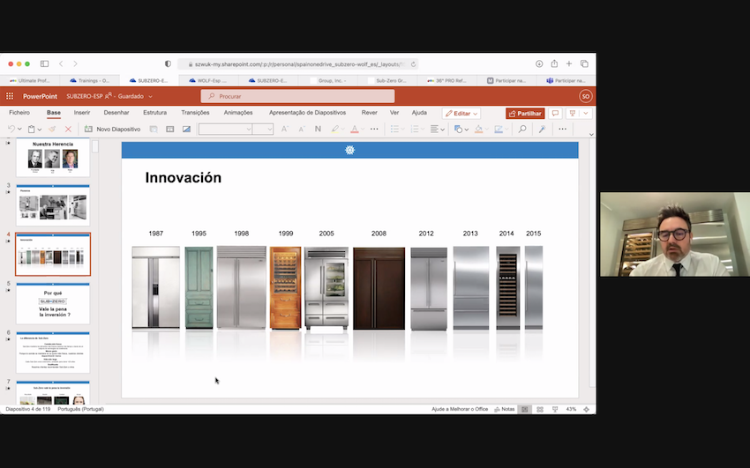Collapse the ribbon using the chevron

pos(591,135)
